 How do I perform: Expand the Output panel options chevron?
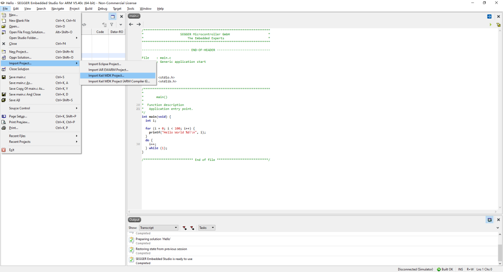pos(498,228)
